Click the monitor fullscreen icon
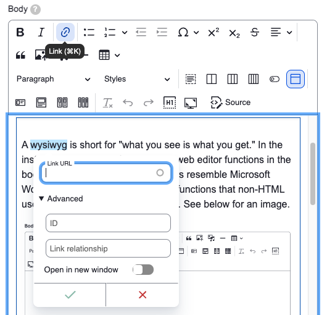327x315 pixels. coord(191,103)
